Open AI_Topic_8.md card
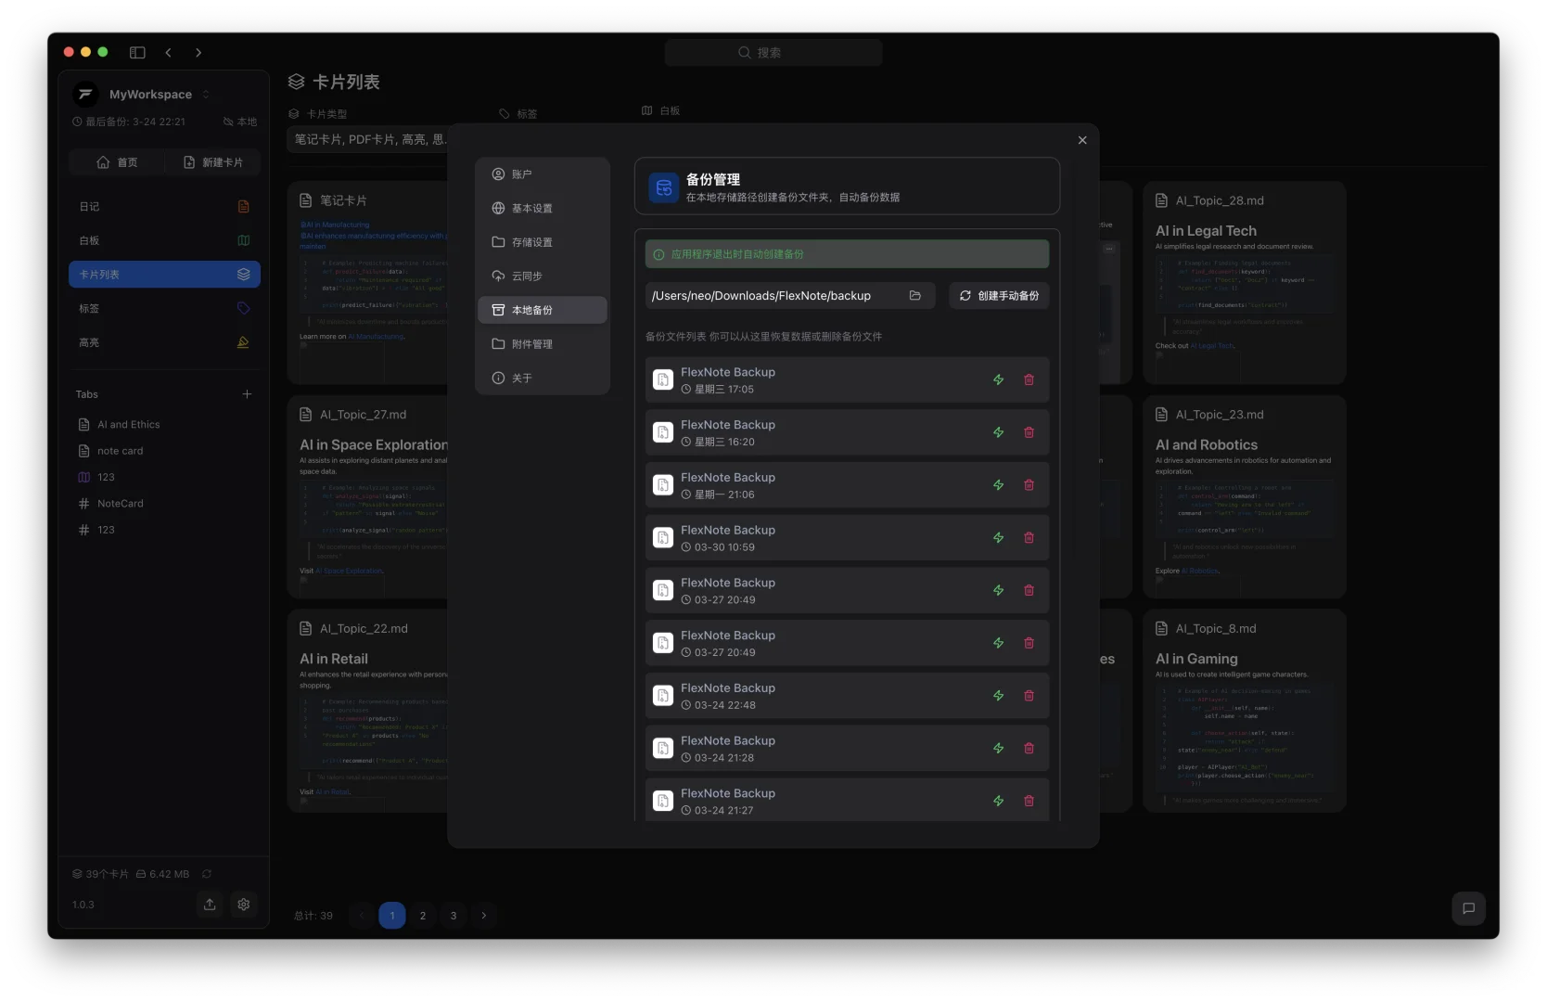This screenshot has width=1547, height=1002. tap(1244, 711)
